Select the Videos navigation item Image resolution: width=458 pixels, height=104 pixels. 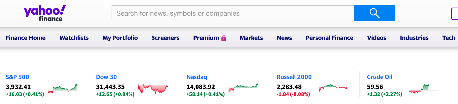(377, 38)
